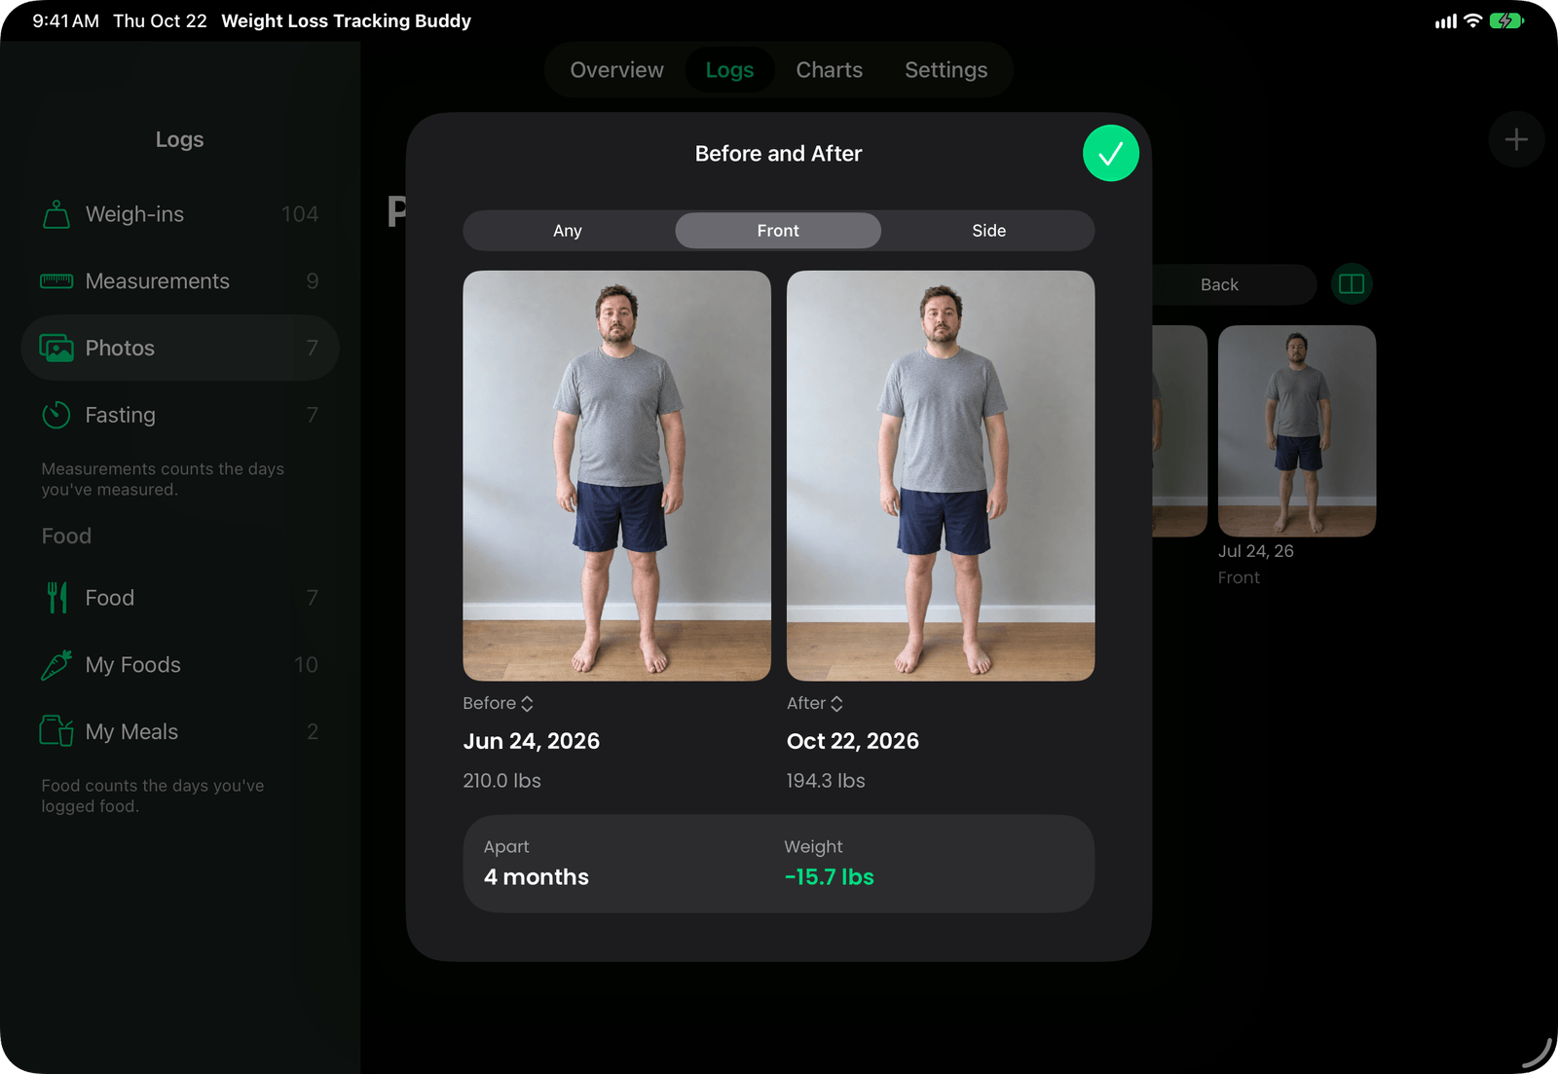Tap the Oct 22, 2026 date
The height and width of the screenshot is (1074, 1558).
tap(853, 741)
